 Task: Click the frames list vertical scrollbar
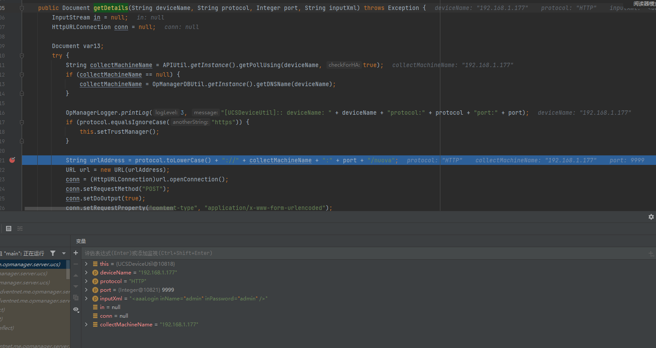click(68, 269)
